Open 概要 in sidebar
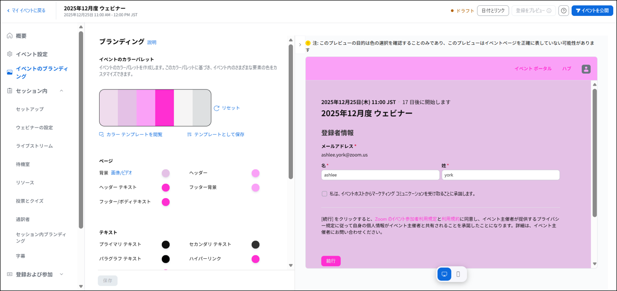The image size is (617, 291). (21, 36)
